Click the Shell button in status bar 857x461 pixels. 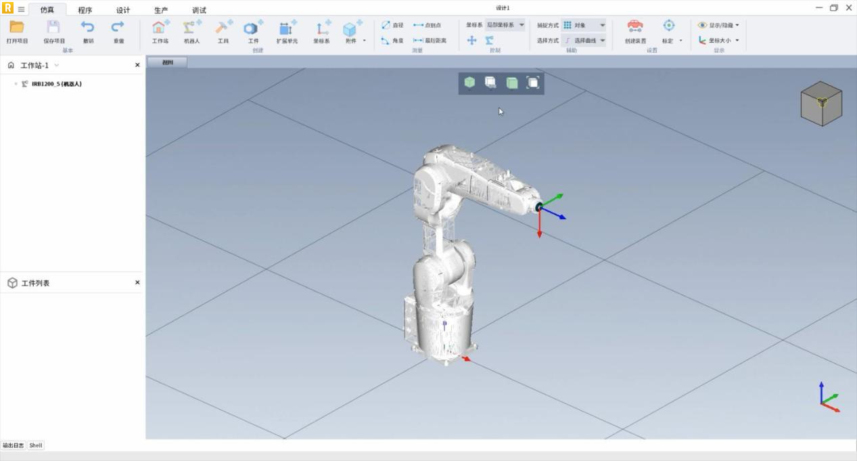[36, 445]
